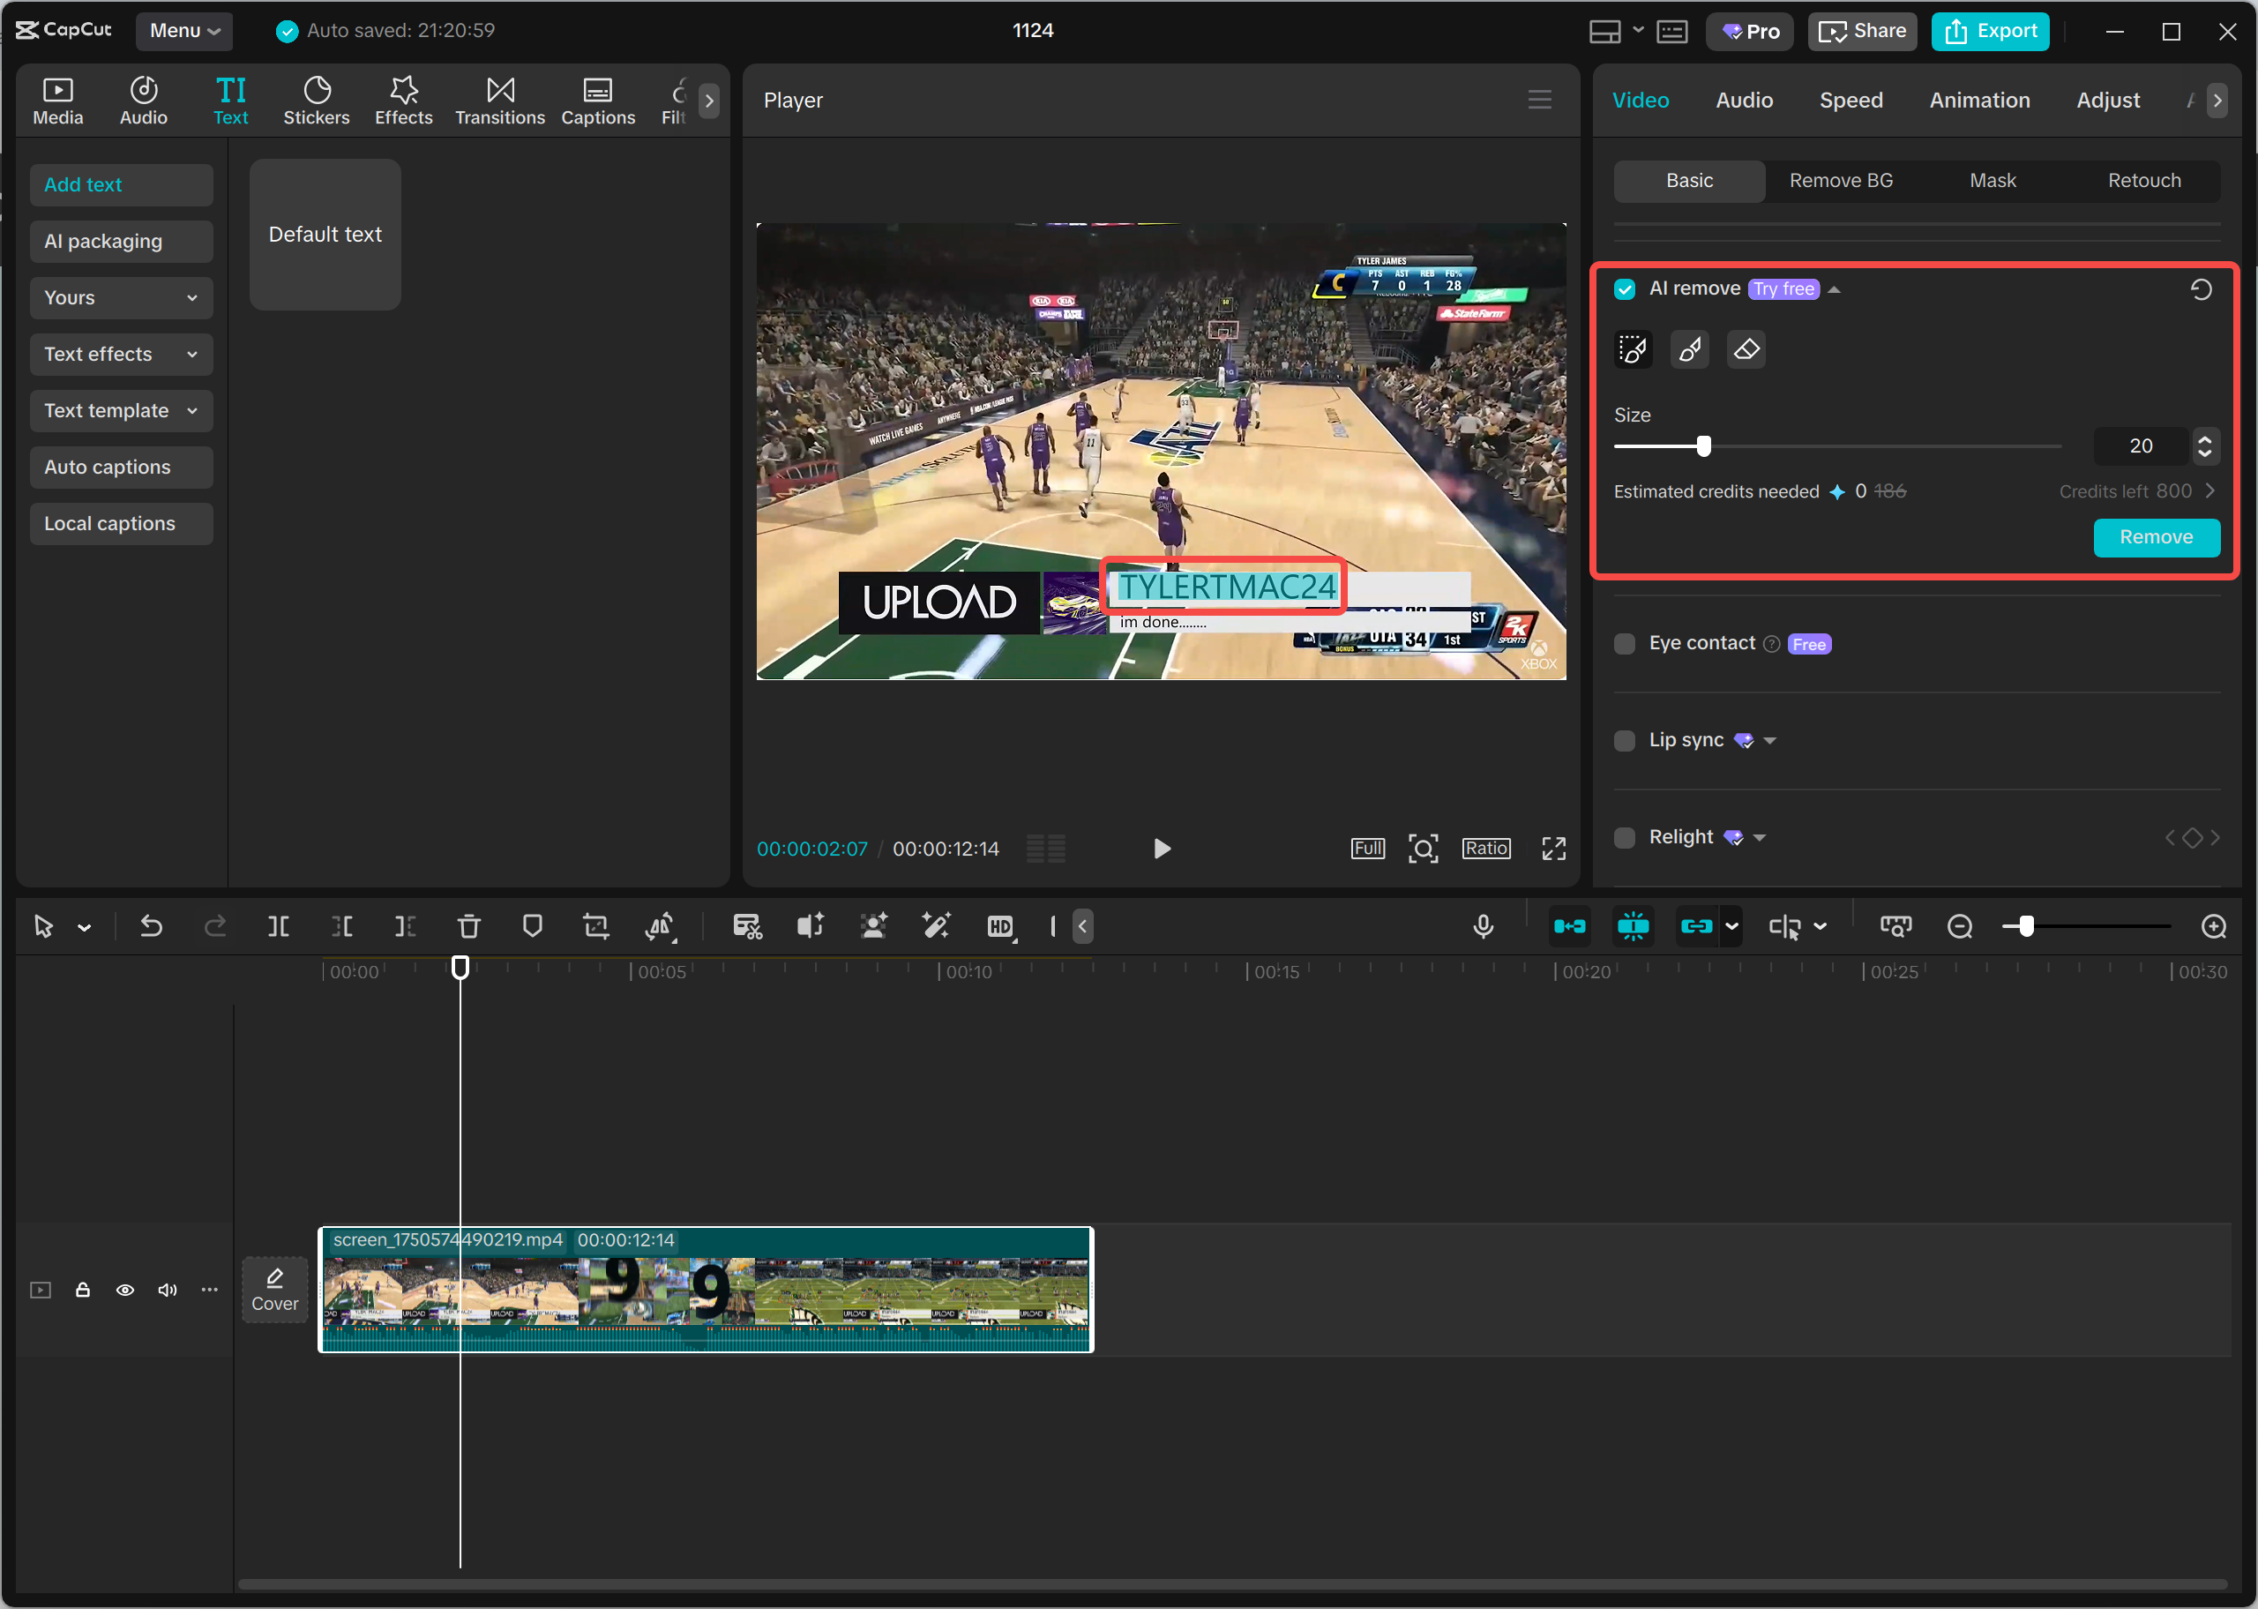
Task: Adjust the Size slider in AI remove
Action: coord(1702,445)
